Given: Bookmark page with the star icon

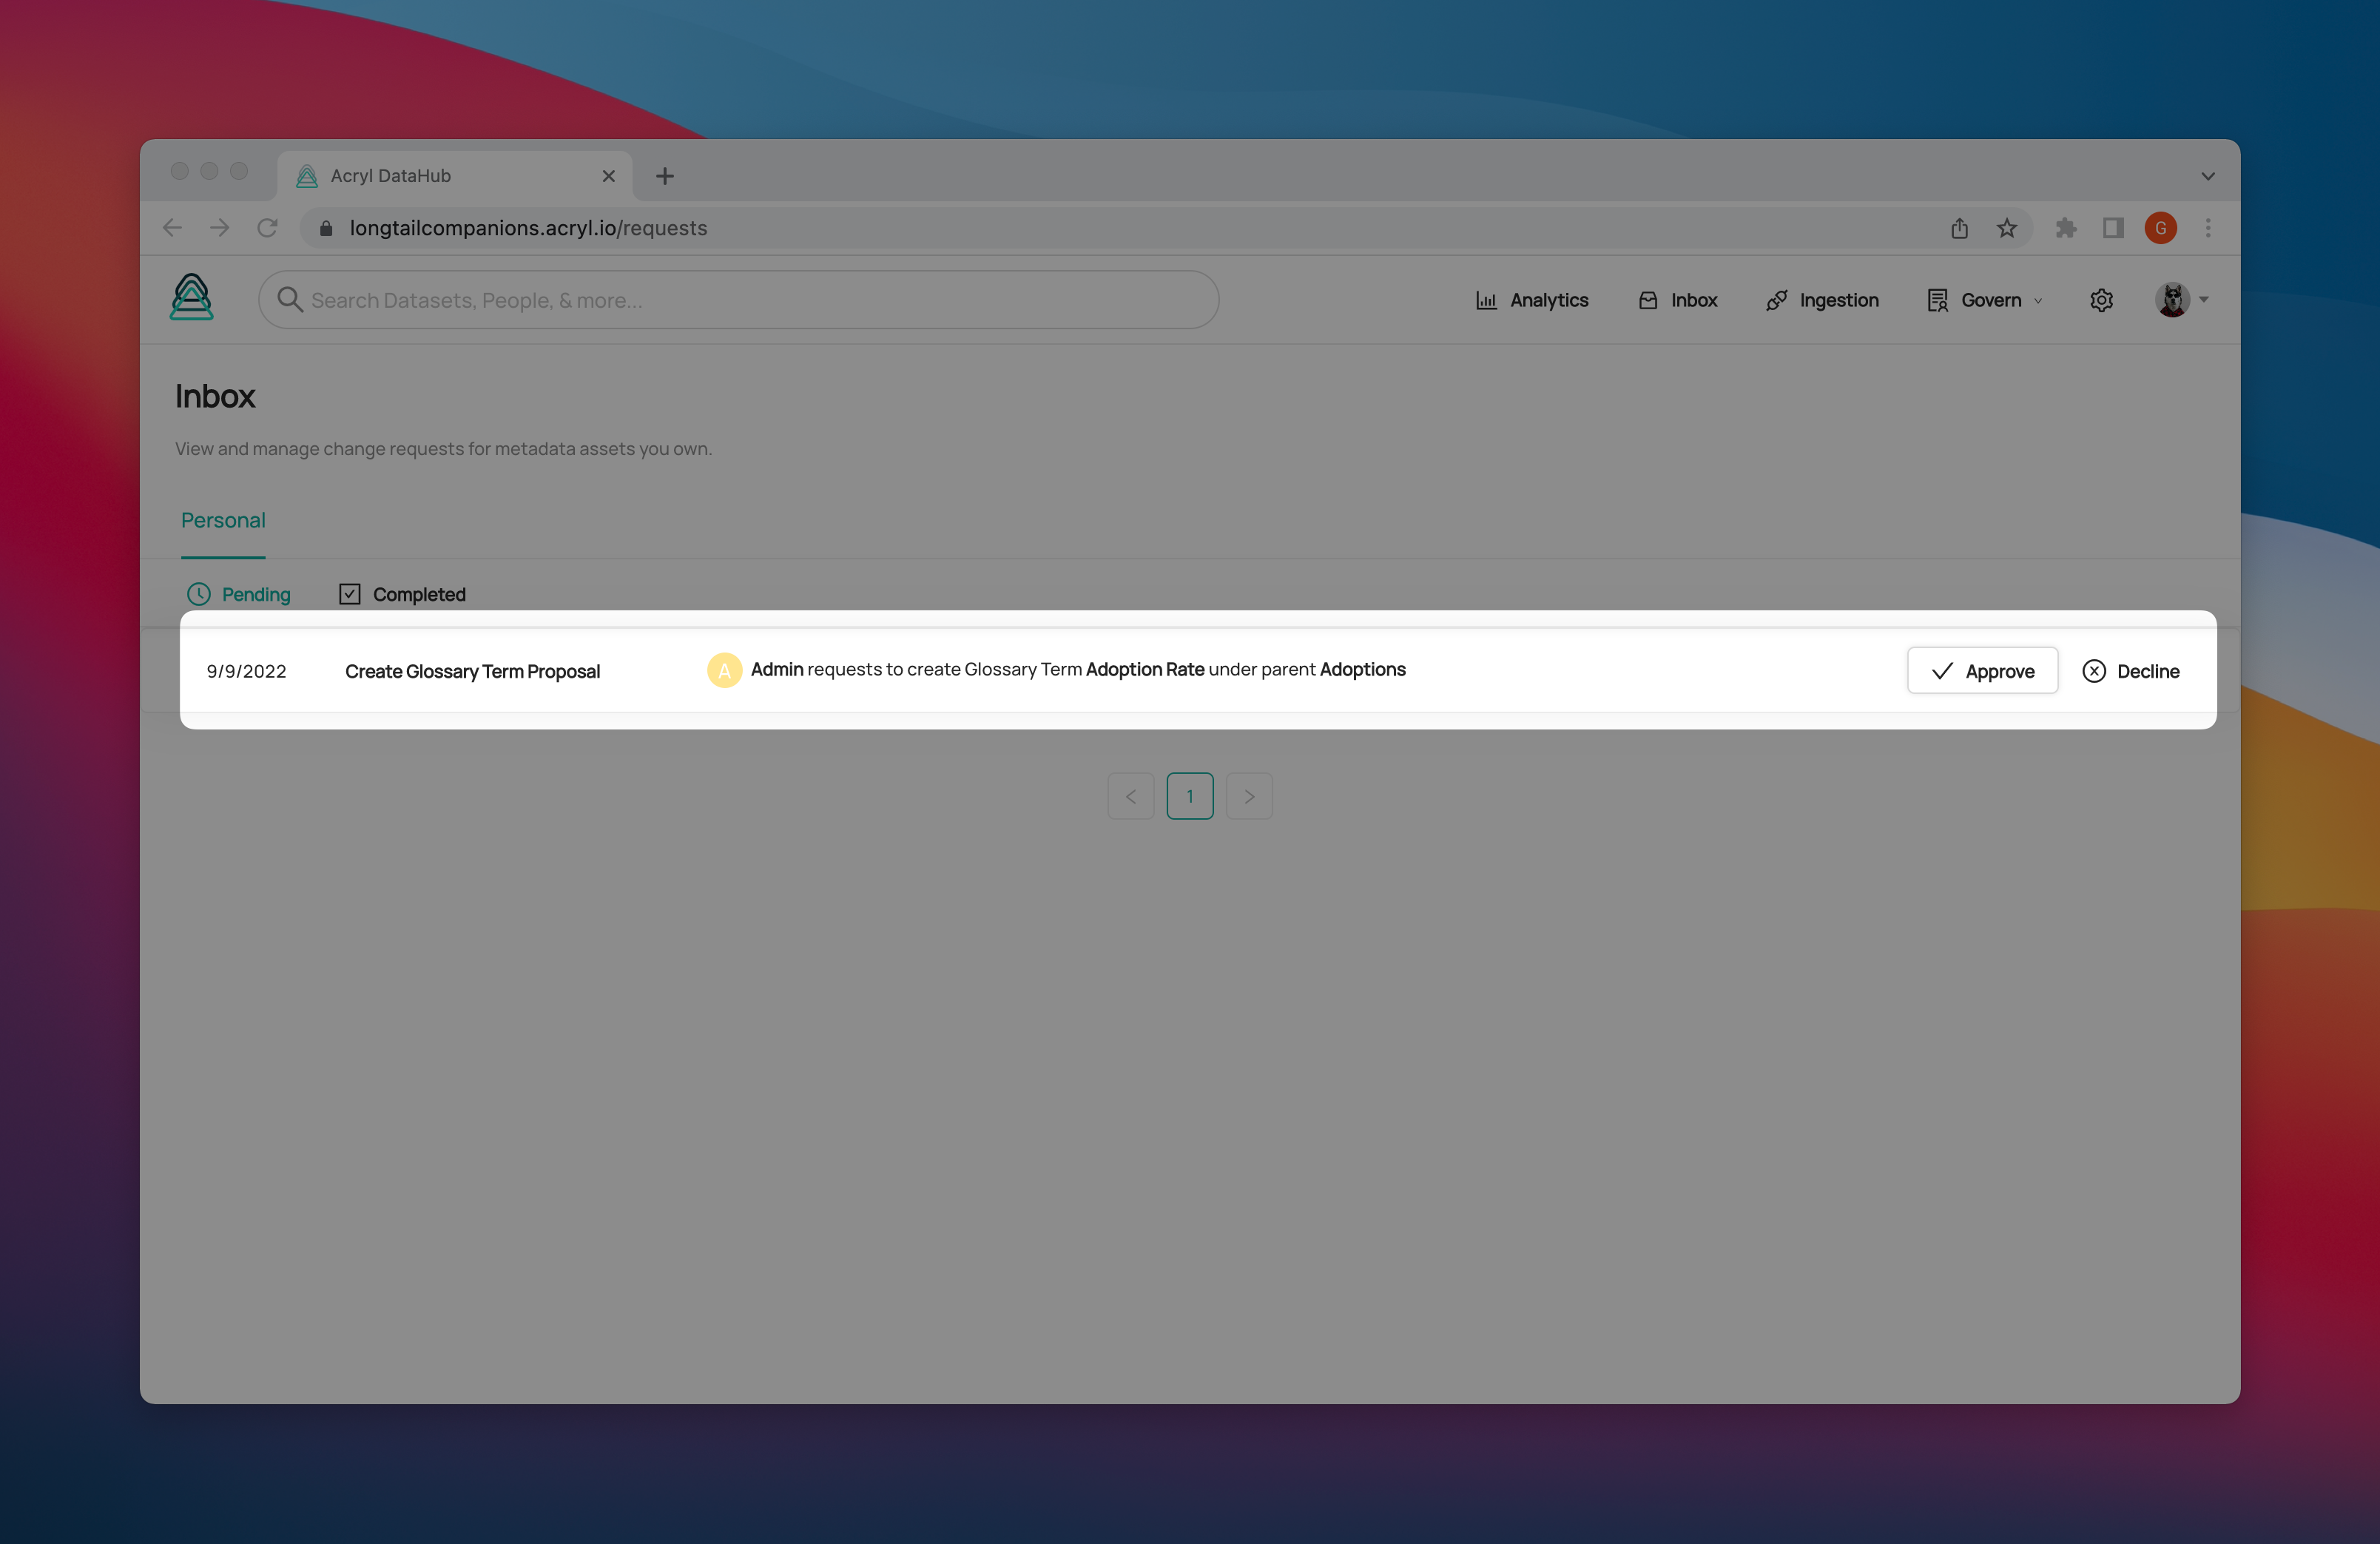Looking at the screenshot, I should click(x=2006, y=228).
